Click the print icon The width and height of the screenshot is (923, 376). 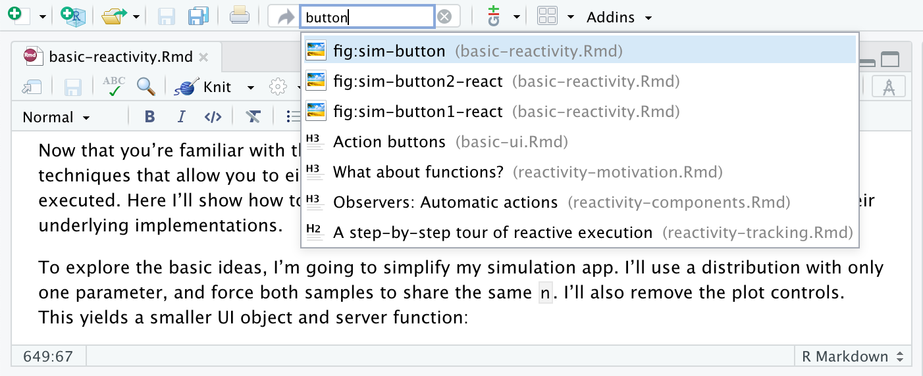pyautogui.click(x=239, y=16)
